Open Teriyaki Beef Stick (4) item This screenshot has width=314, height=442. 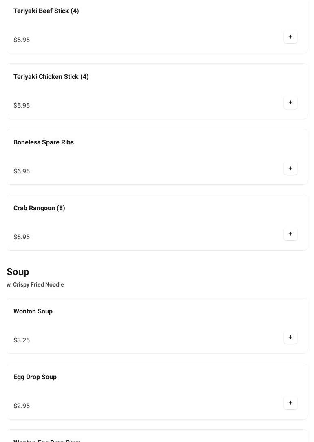pyautogui.click(x=46, y=11)
